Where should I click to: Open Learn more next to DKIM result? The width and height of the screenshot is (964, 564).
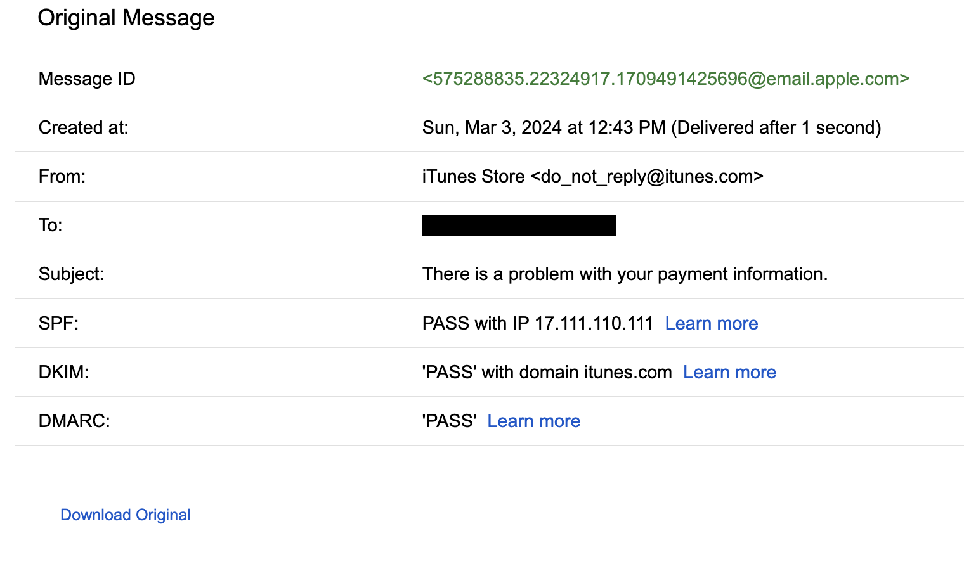click(x=729, y=372)
